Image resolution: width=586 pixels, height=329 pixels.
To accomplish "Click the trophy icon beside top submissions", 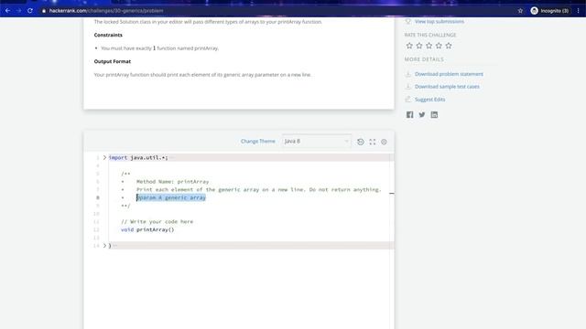I will point(408,22).
